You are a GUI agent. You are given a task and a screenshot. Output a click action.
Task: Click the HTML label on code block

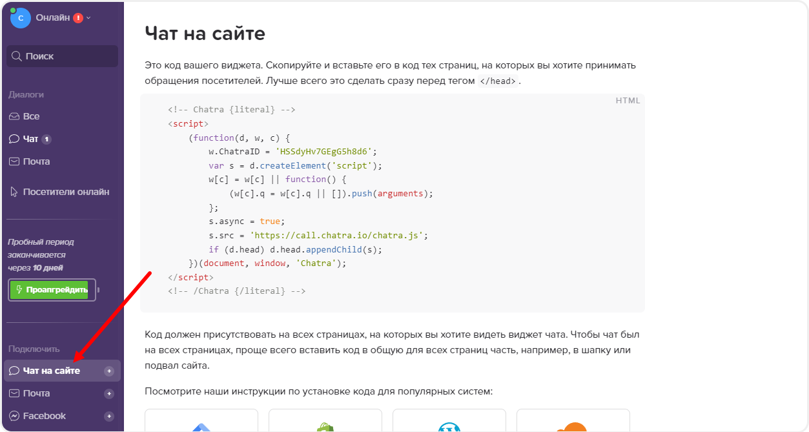coord(628,101)
